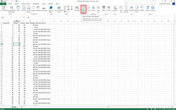Open the FILE backstage button
The width and height of the screenshot is (176, 110).
click(3, 4)
